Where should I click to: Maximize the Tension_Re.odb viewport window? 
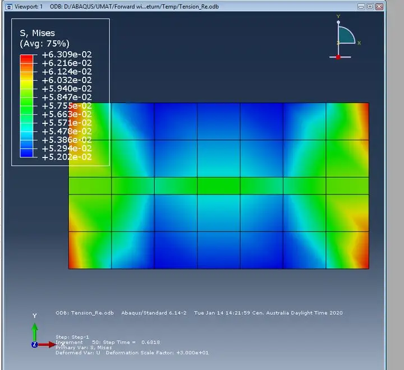point(370,7)
